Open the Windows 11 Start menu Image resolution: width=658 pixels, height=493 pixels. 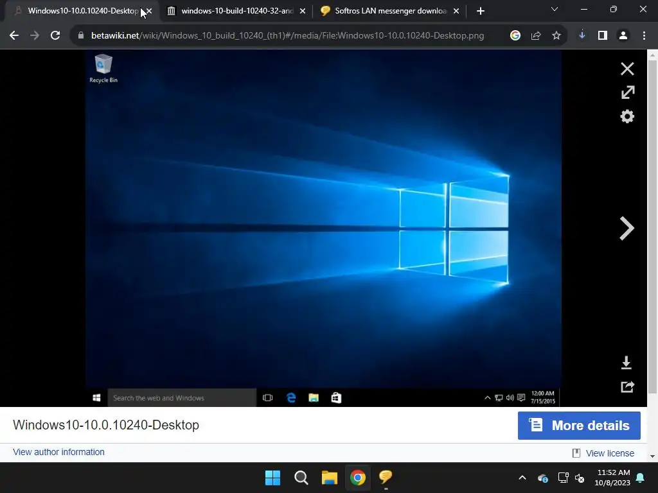272,478
